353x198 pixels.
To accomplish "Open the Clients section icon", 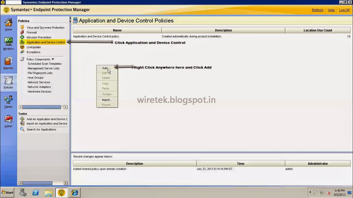I will [x=8, y=100].
